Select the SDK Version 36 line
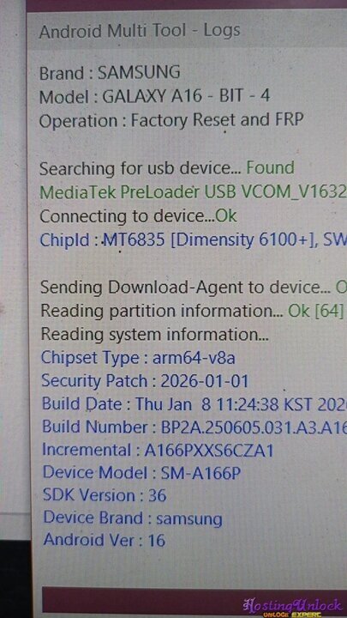This screenshot has width=347, height=618. click(x=105, y=496)
